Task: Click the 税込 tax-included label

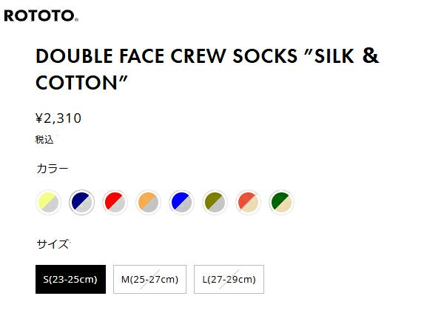Action: click(44, 139)
